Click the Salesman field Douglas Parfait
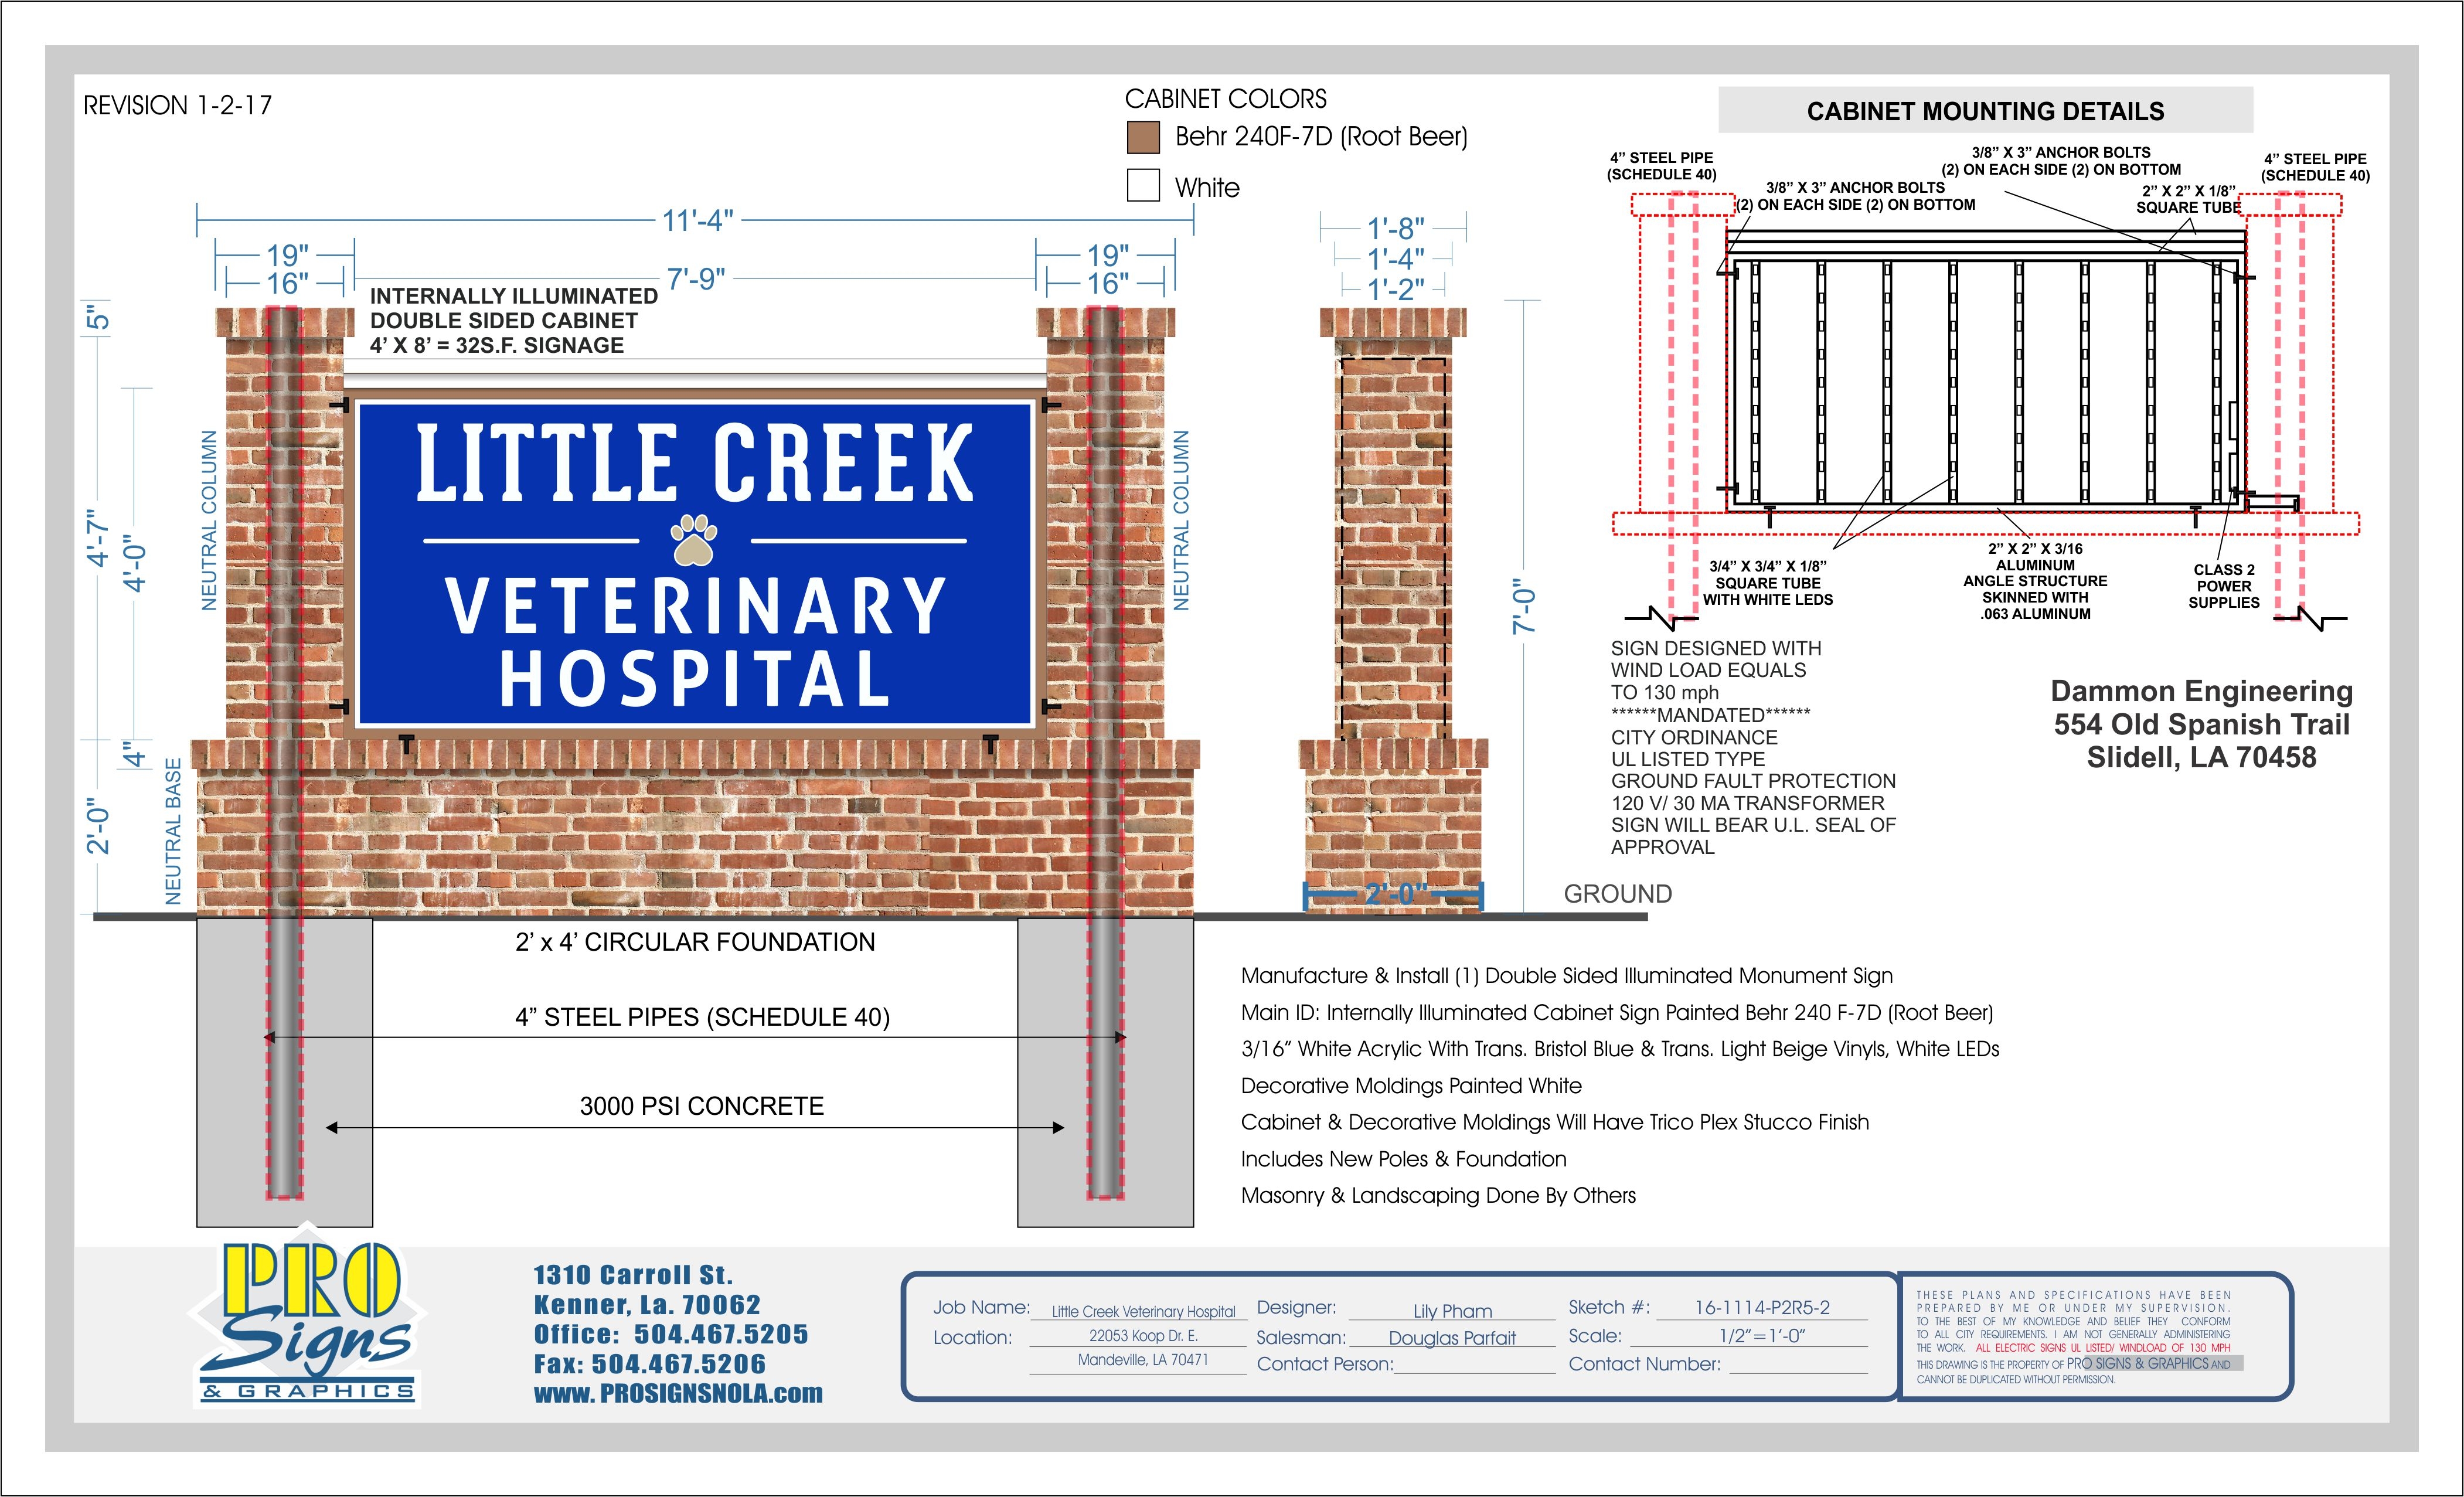The width and height of the screenshot is (2464, 1497). click(x=1452, y=1338)
